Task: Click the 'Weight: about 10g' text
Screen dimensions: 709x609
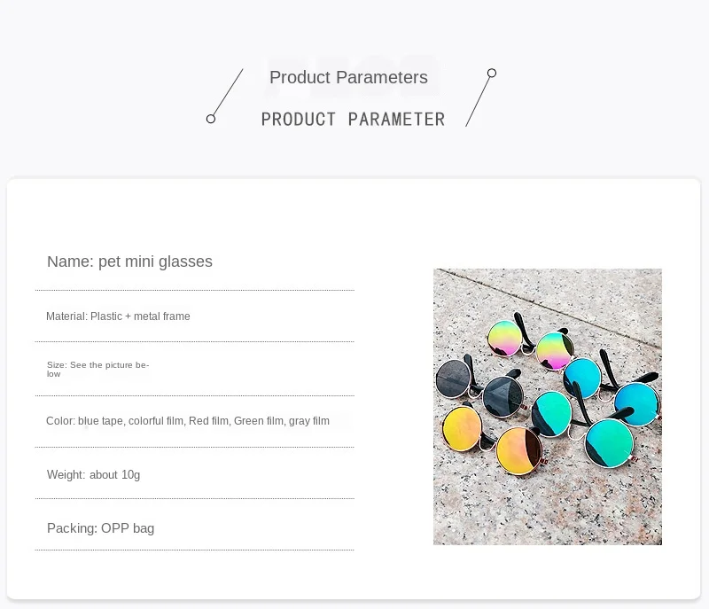Action: [x=94, y=475]
